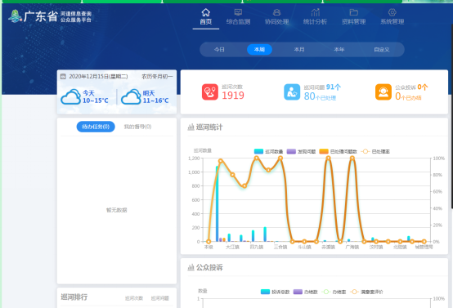453x308 pixels.
Task: Click the 首页 menu label
Action: coord(206,21)
